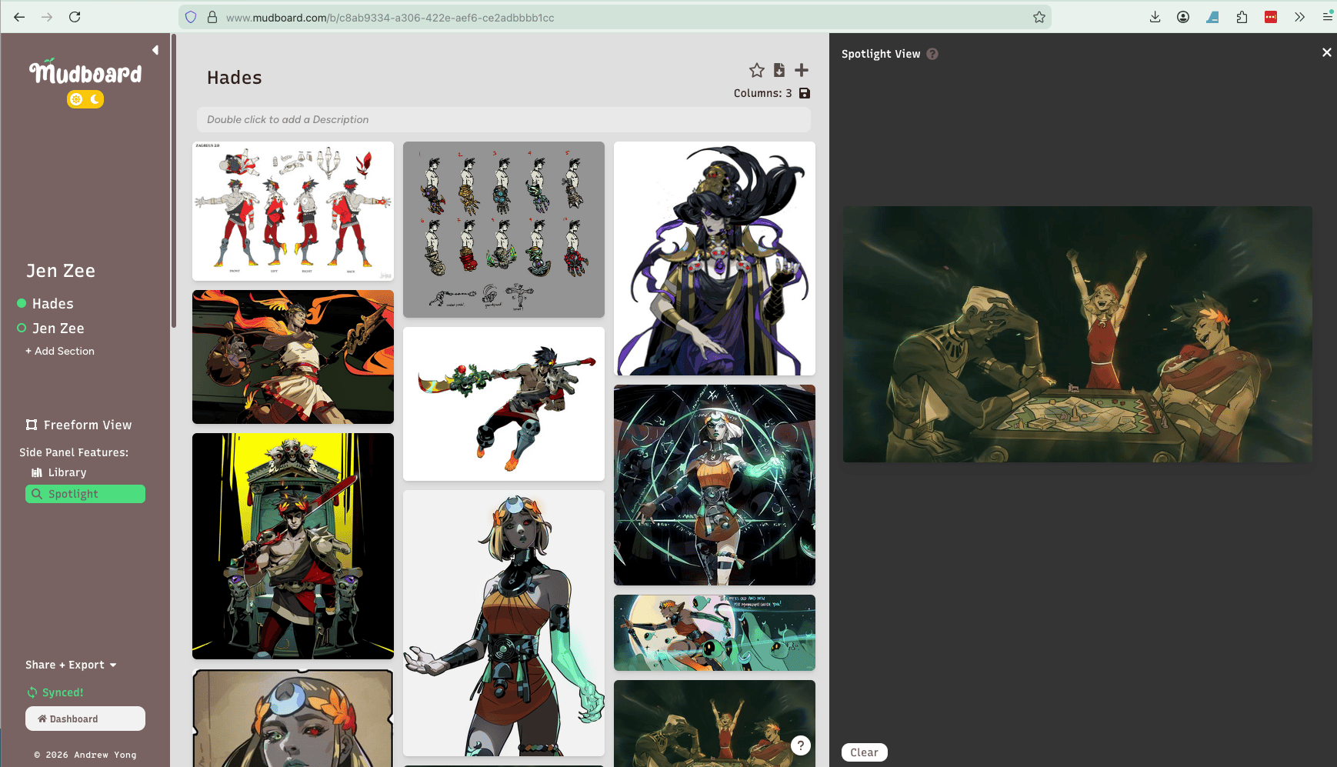
Task: Toggle the Library side panel feature
Action: (x=67, y=472)
